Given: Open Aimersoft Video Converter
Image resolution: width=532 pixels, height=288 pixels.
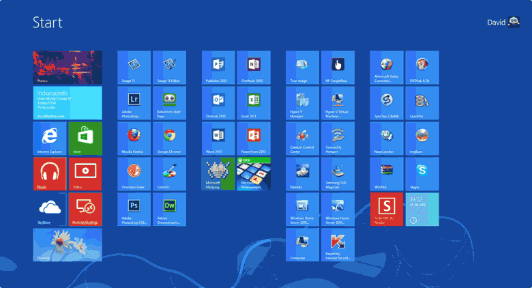Looking at the screenshot, I should pos(387,68).
